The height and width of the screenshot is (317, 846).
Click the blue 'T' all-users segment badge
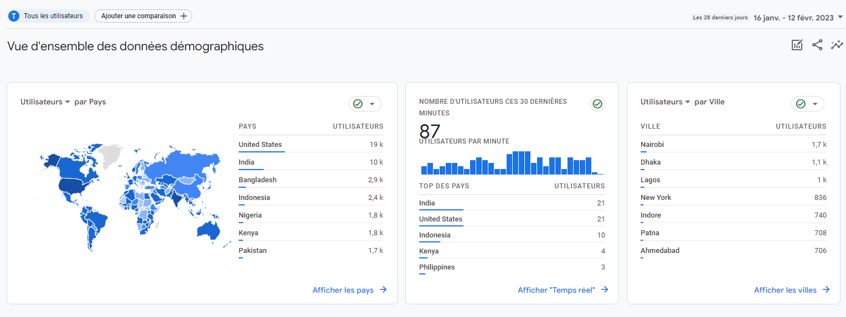pos(14,16)
